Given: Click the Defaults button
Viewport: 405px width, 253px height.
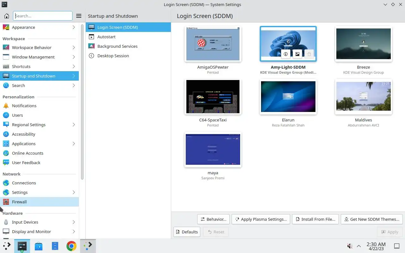Looking at the screenshot, I should 187,232.
